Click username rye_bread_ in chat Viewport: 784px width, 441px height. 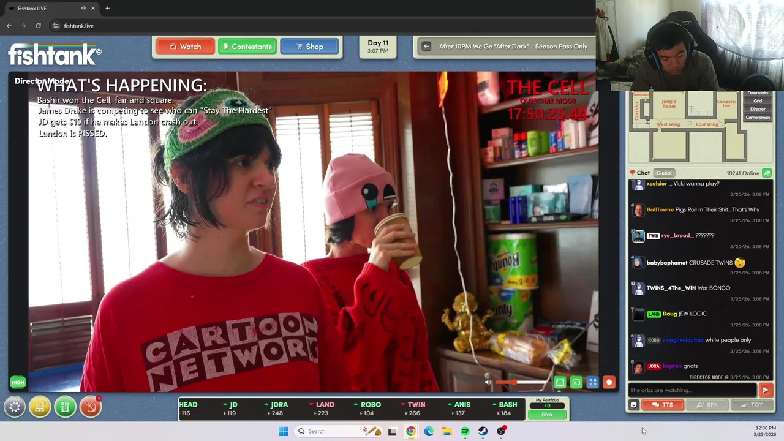pyautogui.click(x=677, y=235)
